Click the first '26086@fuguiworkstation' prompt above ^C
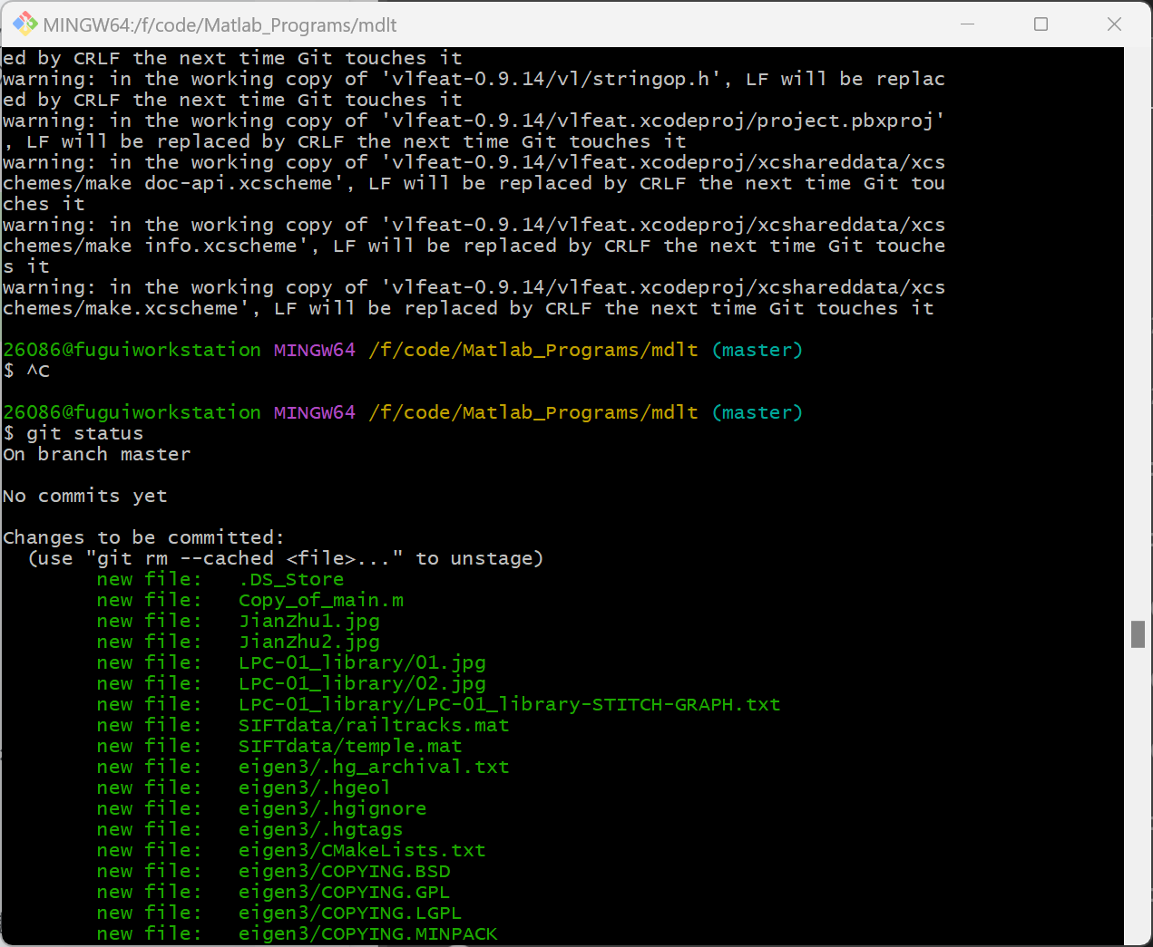 click(132, 350)
